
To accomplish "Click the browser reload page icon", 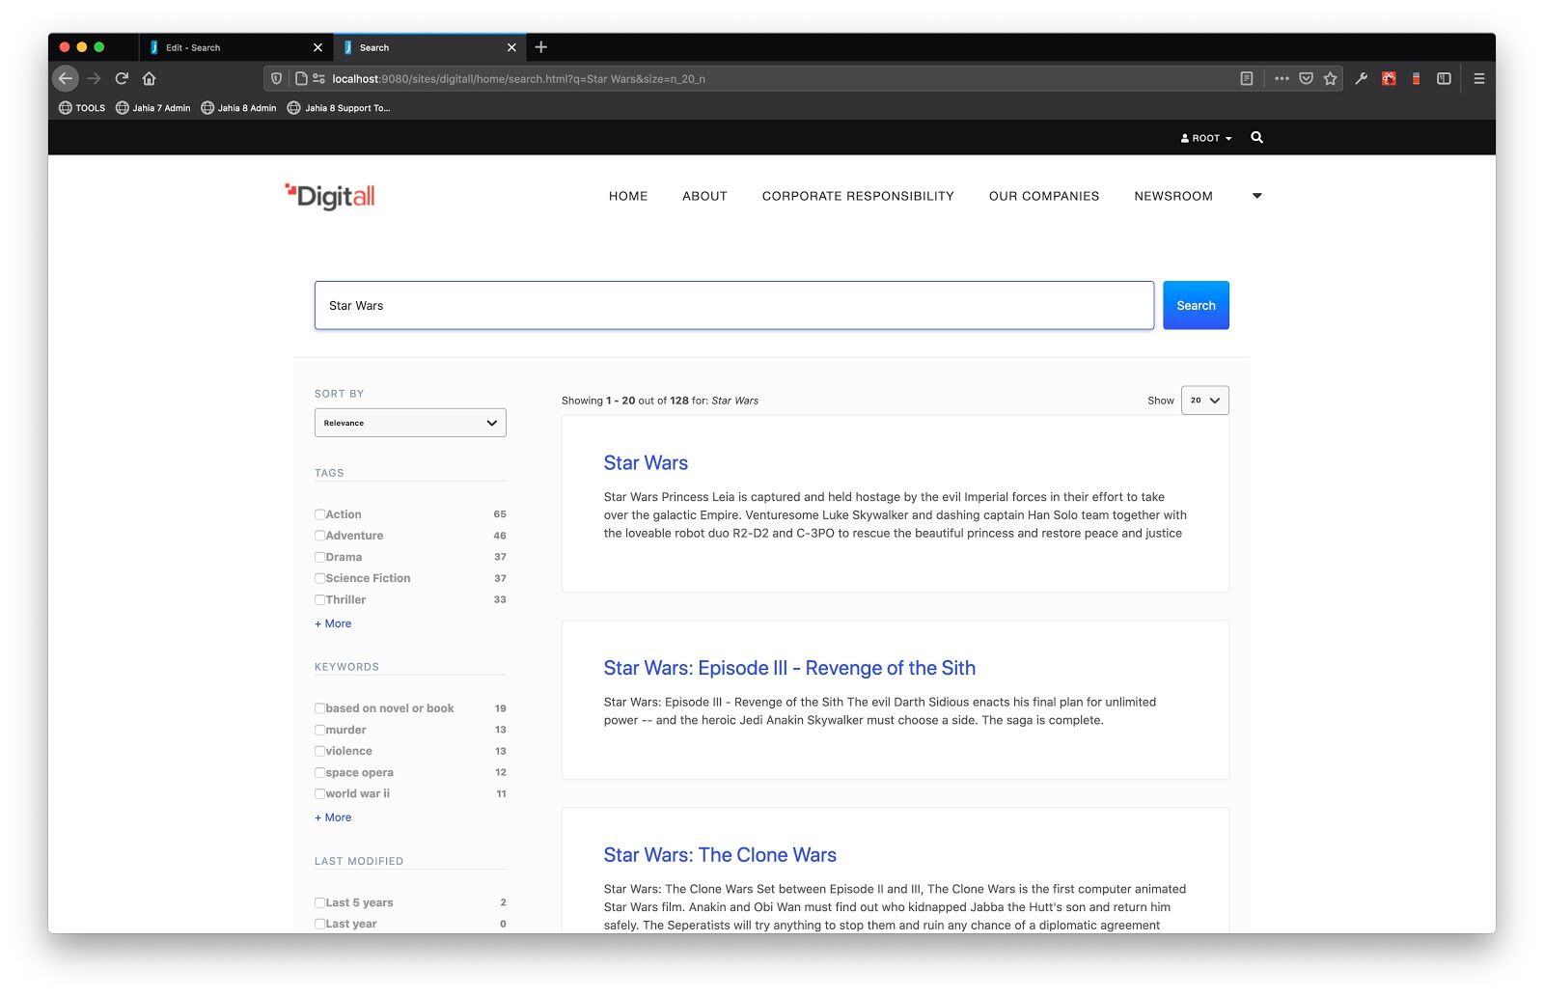I will (x=122, y=79).
